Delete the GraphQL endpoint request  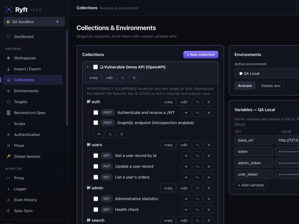click(x=122, y=134)
